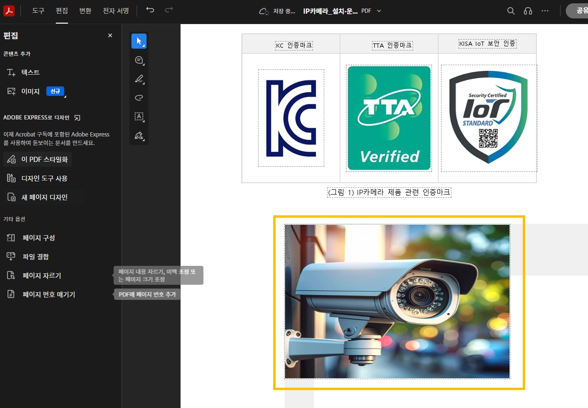This screenshot has width=588, height=408.
Task: Click the 콘텐츠 추가 section label
Action: [17, 54]
